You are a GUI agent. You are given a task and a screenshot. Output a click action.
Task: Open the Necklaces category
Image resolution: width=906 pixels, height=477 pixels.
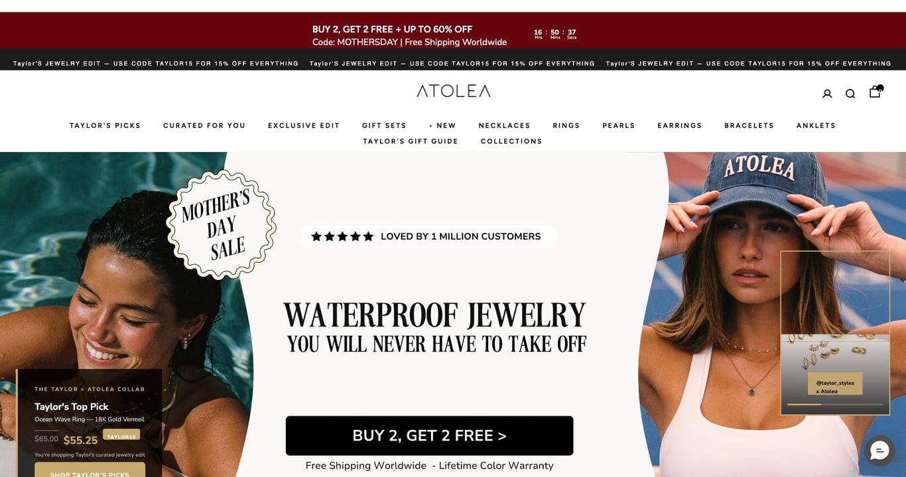(505, 125)
